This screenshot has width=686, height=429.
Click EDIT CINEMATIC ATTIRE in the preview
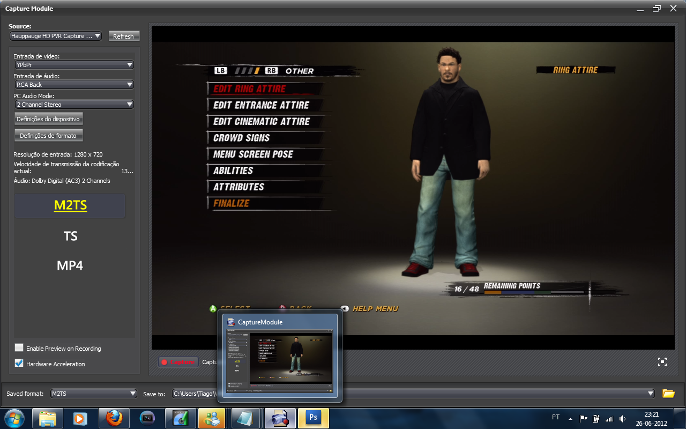coord(262,122)
